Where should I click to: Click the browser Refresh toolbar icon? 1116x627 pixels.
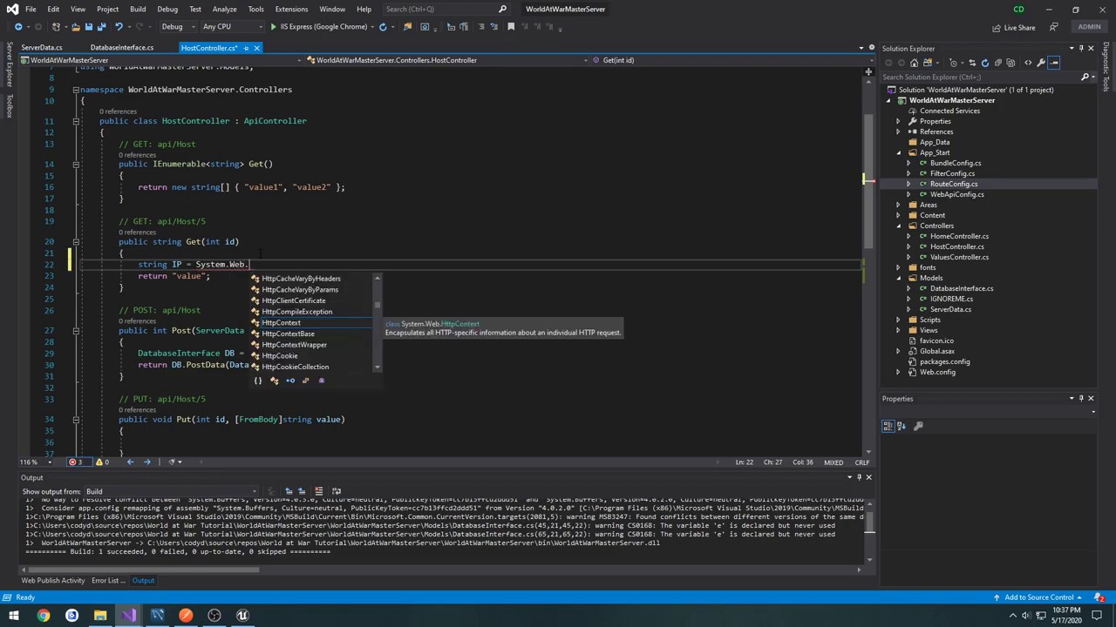(x=383, y=27)
